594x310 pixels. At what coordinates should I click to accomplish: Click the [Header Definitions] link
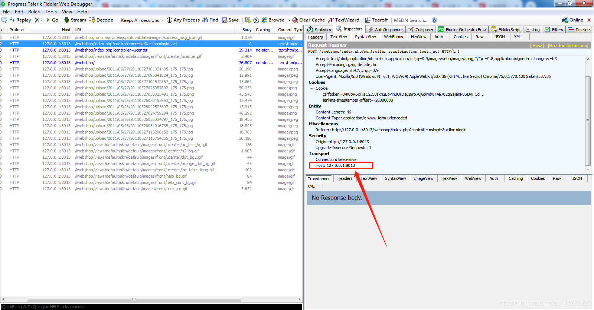[568, 46]
